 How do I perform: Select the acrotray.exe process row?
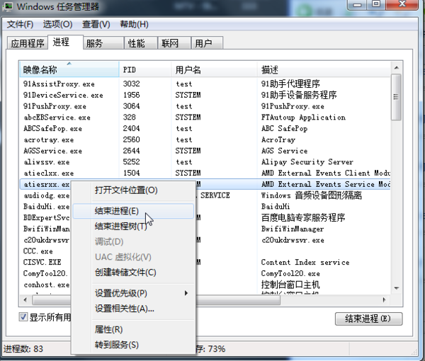coord(205,139)
